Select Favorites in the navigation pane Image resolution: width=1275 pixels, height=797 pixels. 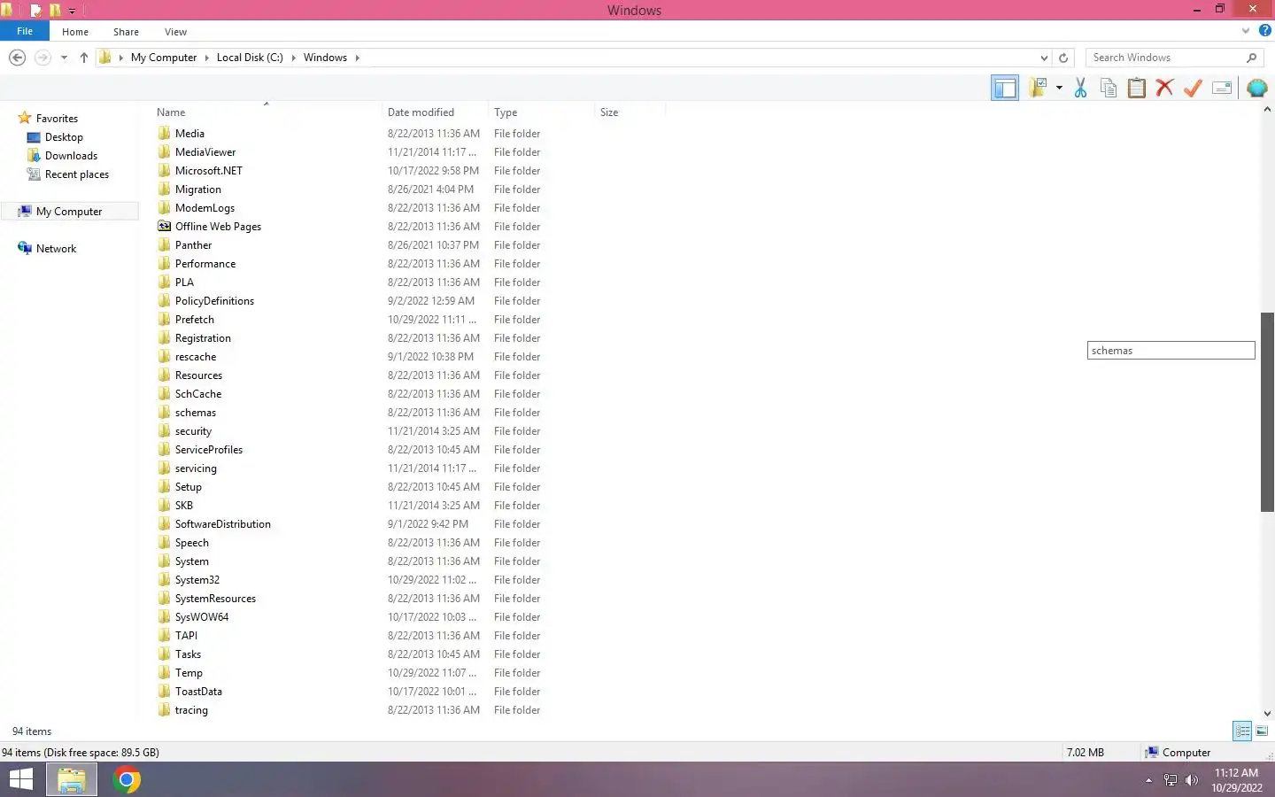pyautogui.click(x=57, y=119)
